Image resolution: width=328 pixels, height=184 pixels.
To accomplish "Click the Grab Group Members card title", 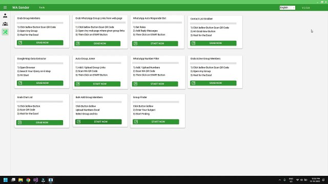I will (29, 18).
